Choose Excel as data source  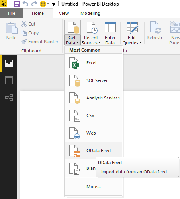point(94,63)
